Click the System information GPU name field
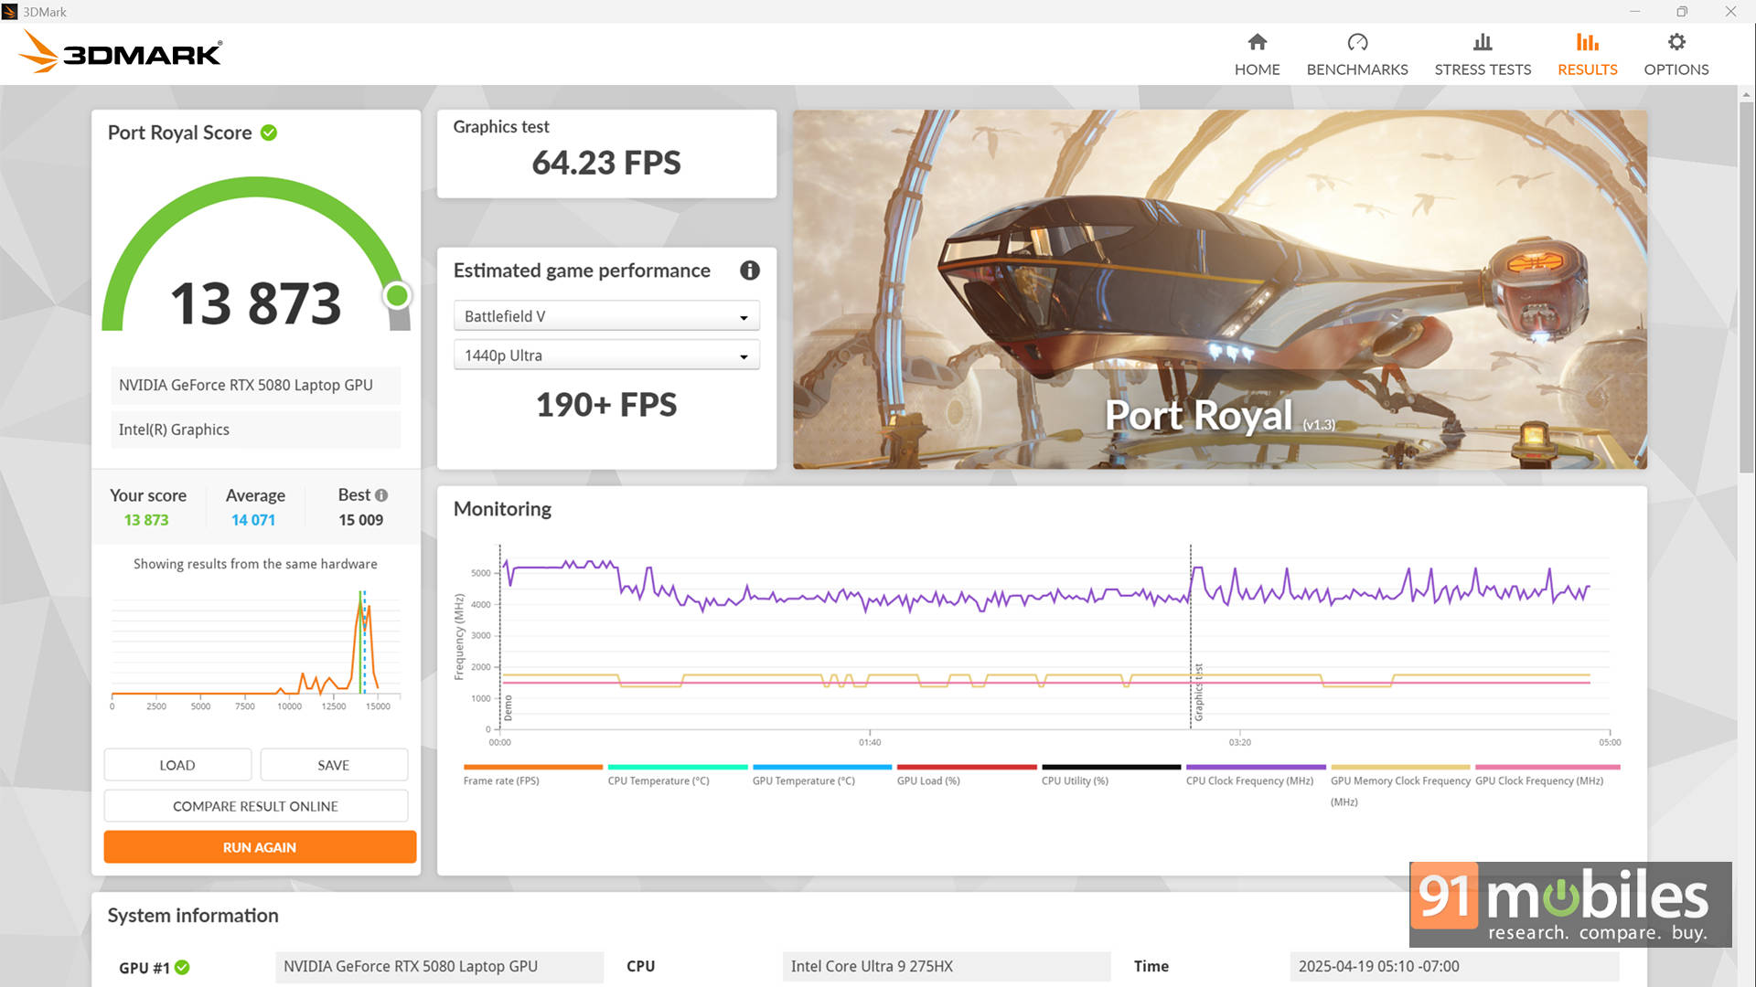Viewport: 1756px width, 987px height. (x=439, y=967)
